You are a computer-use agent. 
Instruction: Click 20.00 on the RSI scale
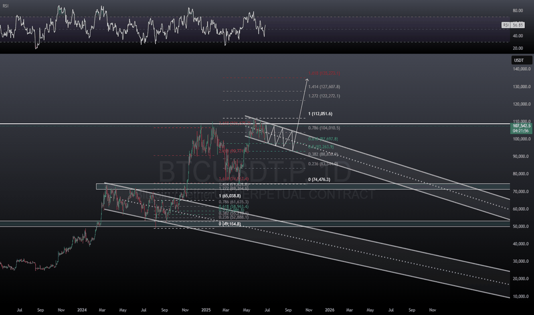[517, 48]
